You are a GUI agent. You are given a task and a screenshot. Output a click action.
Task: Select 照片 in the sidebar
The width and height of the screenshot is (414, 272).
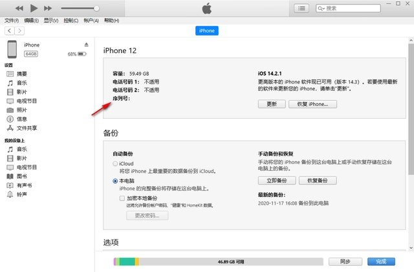tap(21, 110)
